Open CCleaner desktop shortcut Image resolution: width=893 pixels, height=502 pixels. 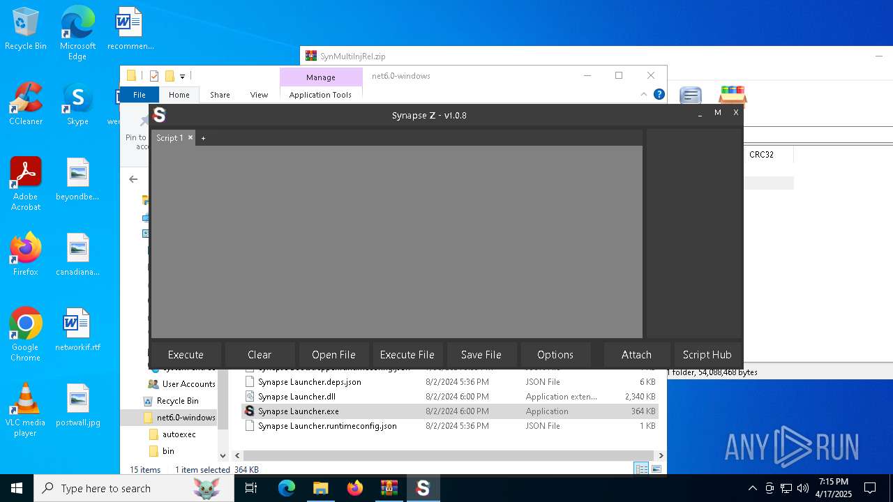(26, 104)
